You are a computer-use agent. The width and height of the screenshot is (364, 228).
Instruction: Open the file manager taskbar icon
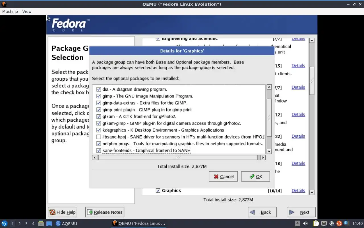(41, 223)
